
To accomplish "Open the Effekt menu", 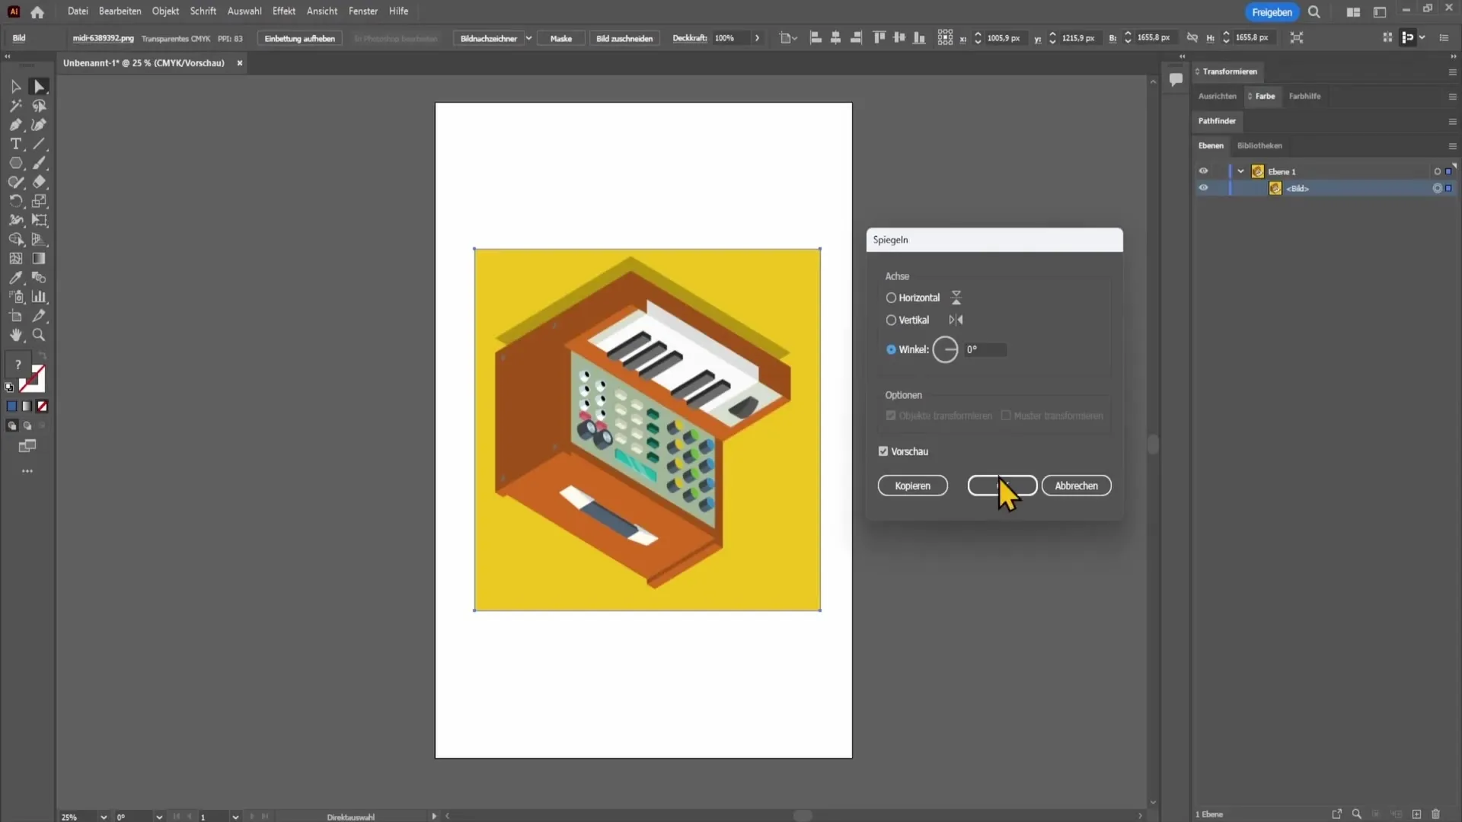I will (x=284, y=11).
